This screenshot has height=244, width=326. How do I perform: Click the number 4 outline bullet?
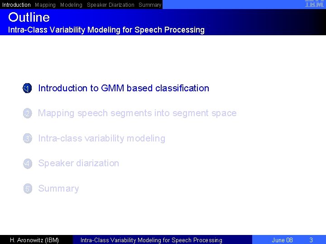[x=28, y=164]
